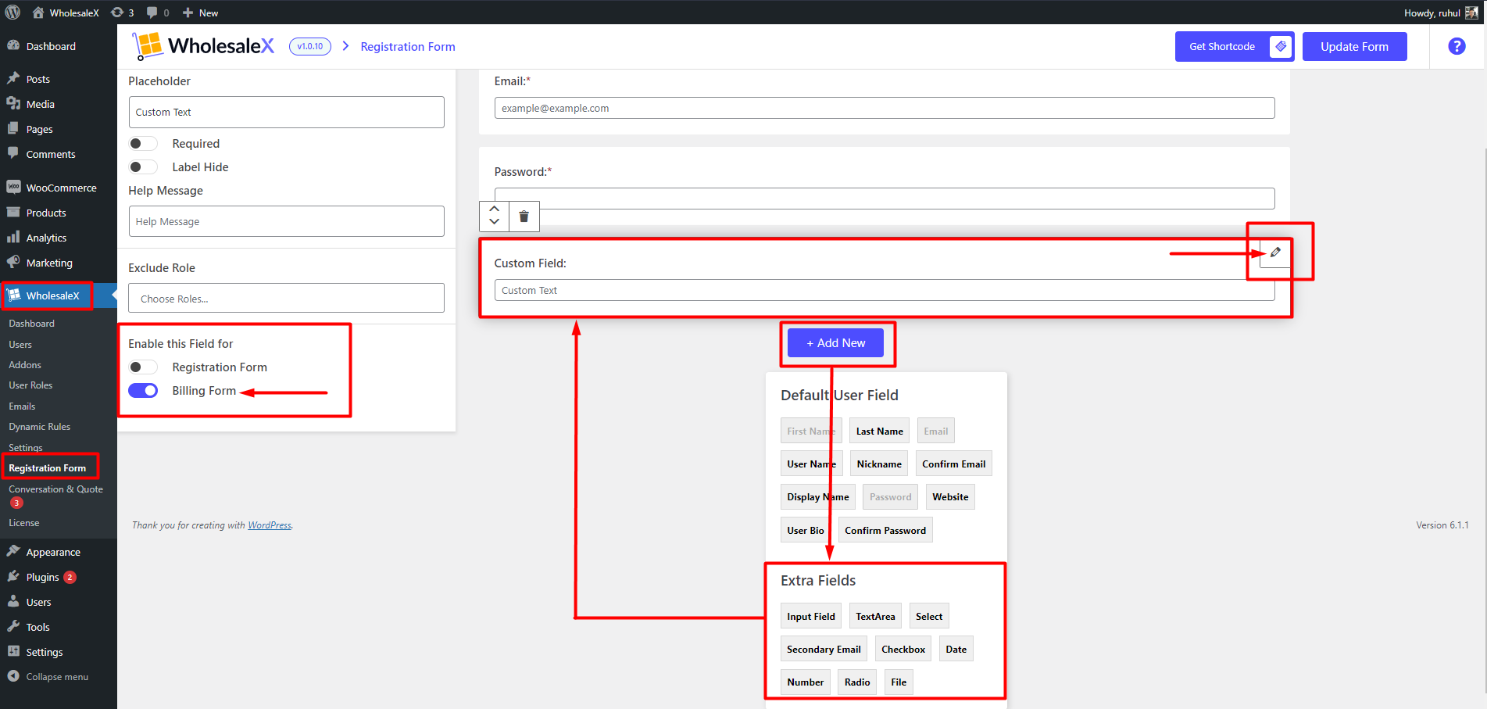Click the Registration Form breadcrumb link
Image resolution: width=1487 pixels, height=709 pixels.
pyautogui.click(x=408, y=47)
